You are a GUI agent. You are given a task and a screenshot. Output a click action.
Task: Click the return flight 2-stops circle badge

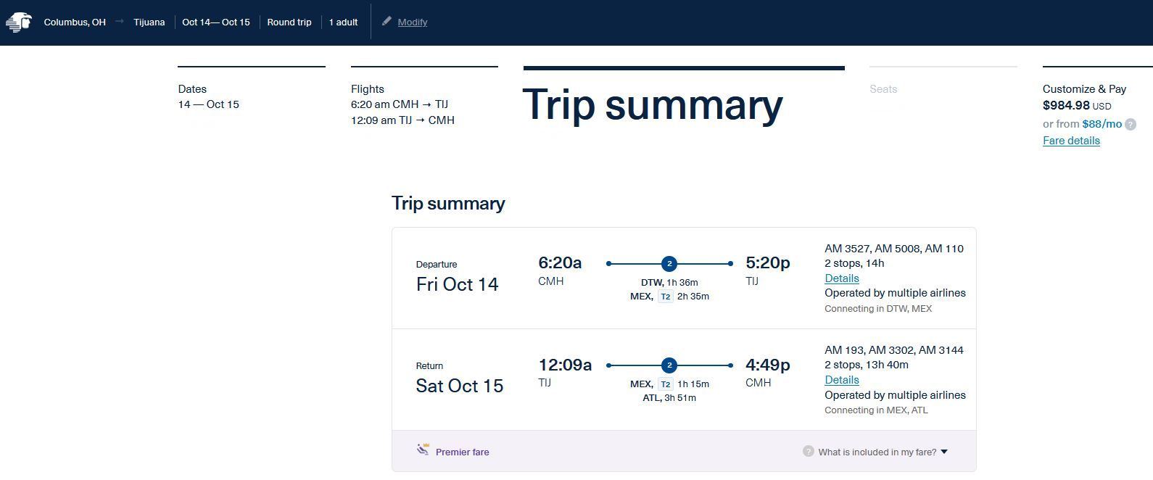pos(669,365)
